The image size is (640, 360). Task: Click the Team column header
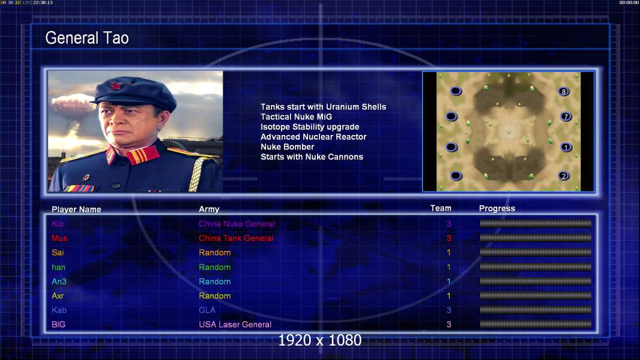[x=441, y=208]
